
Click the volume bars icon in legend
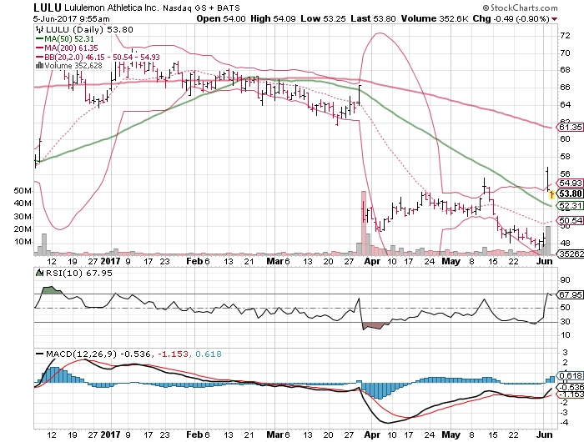[39, 66]
